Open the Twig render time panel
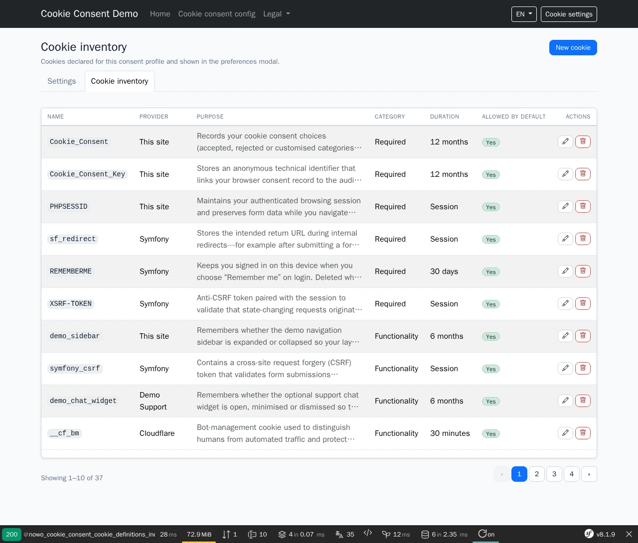638x543 pixels. (x=396, y=534)
